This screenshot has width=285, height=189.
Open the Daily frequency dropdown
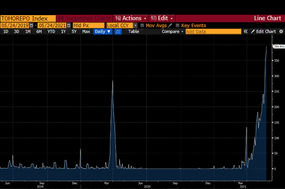[103, 32]
